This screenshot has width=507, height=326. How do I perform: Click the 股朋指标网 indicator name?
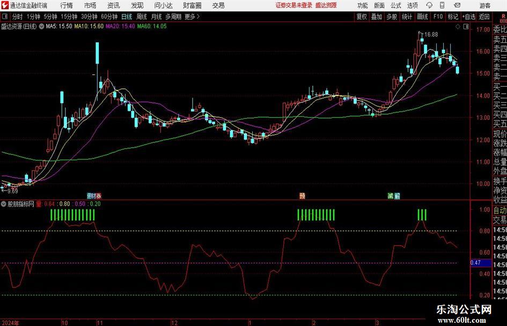point(21,204)
